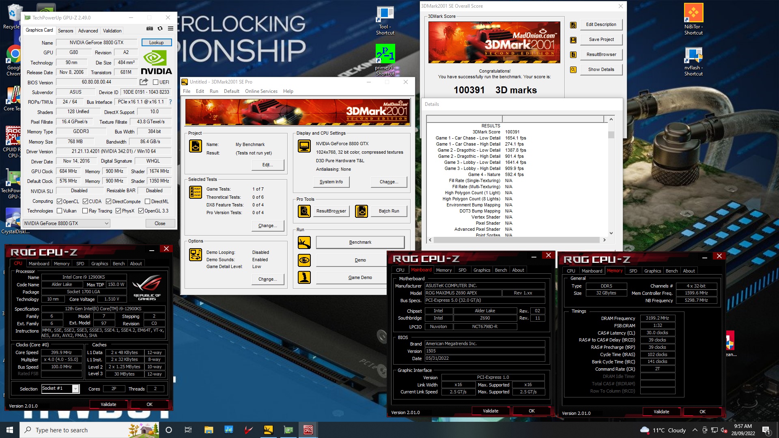
Task: Click the Edit Description icon in score window
Action: [x=573, y=25]
